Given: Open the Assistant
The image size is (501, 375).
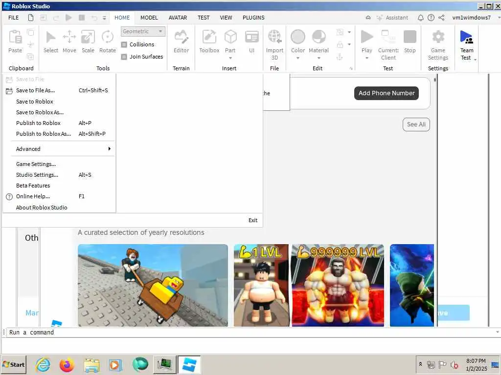Looking at the screenshot, I should tap(392, 18).
